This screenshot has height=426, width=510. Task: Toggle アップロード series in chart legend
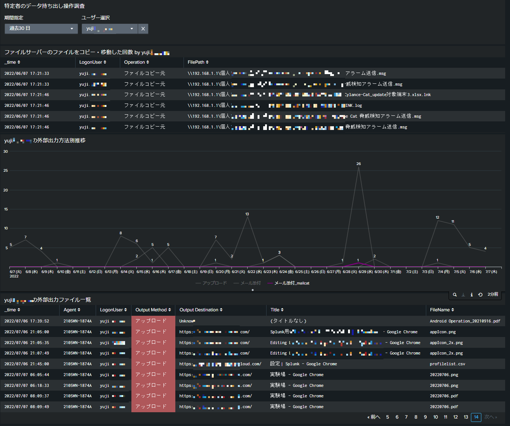tap(211, 283)
